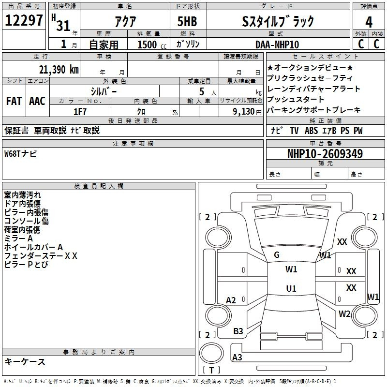Click the interior color クロ
Viewport: 387px width, 387px height.
[x=141, y=112]
